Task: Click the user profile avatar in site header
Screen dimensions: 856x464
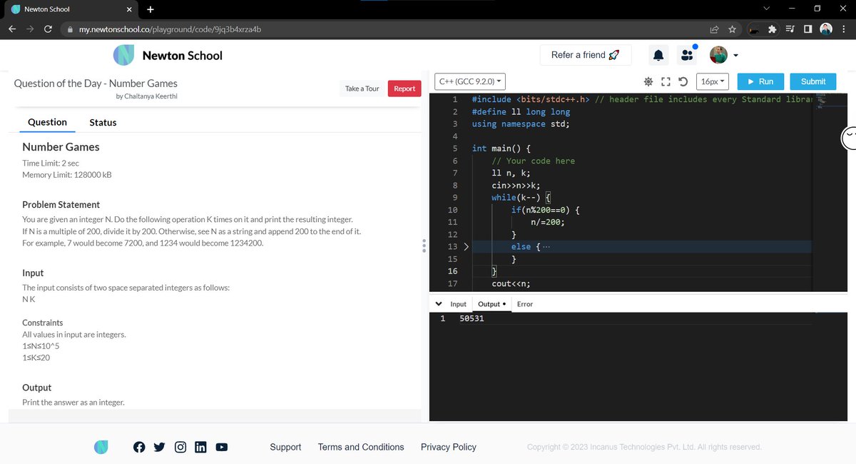Action: point(718,55)
